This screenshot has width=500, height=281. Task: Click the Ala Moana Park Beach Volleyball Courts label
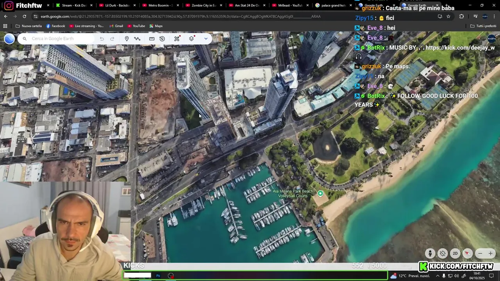tap(293, 193)
